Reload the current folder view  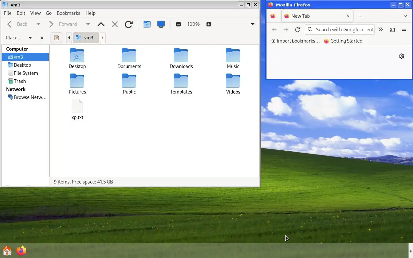tap(129, 24)
